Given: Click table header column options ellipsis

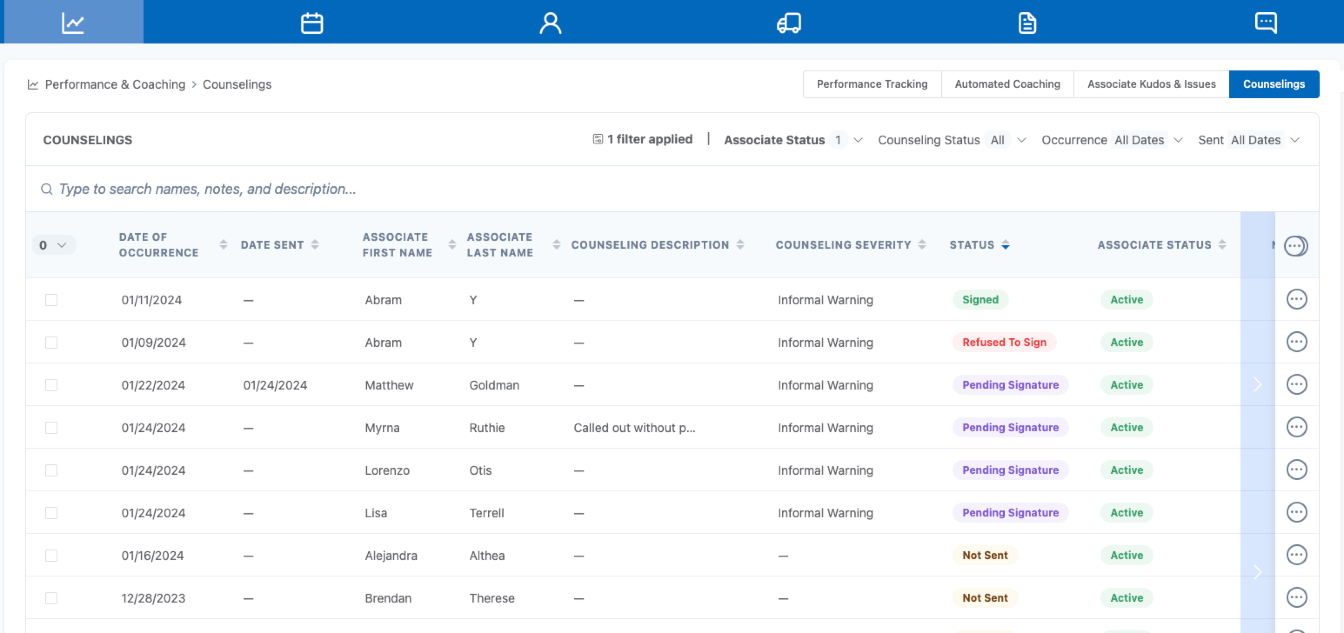Looking at the screenshot, I should (1295, 246).
